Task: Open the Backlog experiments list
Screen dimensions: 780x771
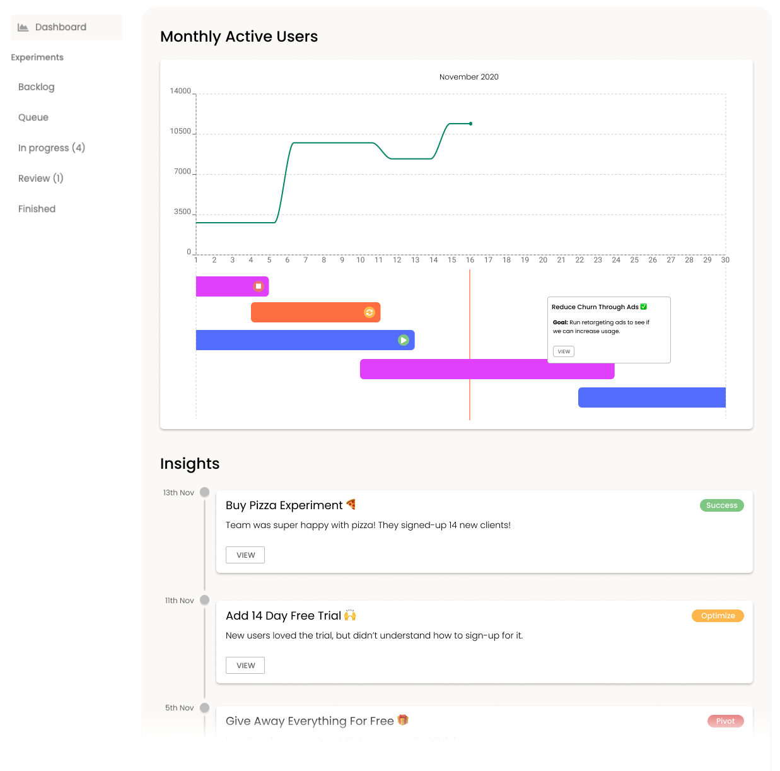Action: pos(37,87)
